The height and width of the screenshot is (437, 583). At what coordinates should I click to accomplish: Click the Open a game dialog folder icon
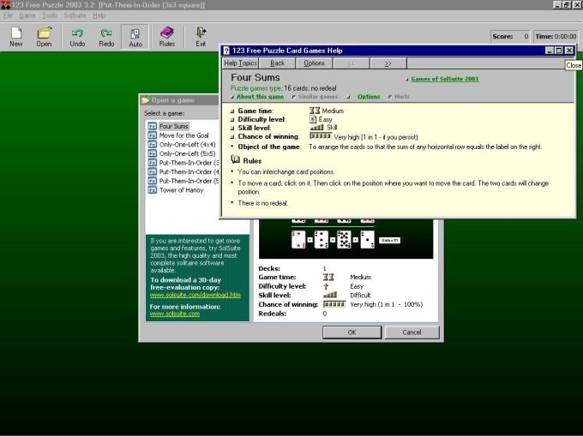pos(146,100)
